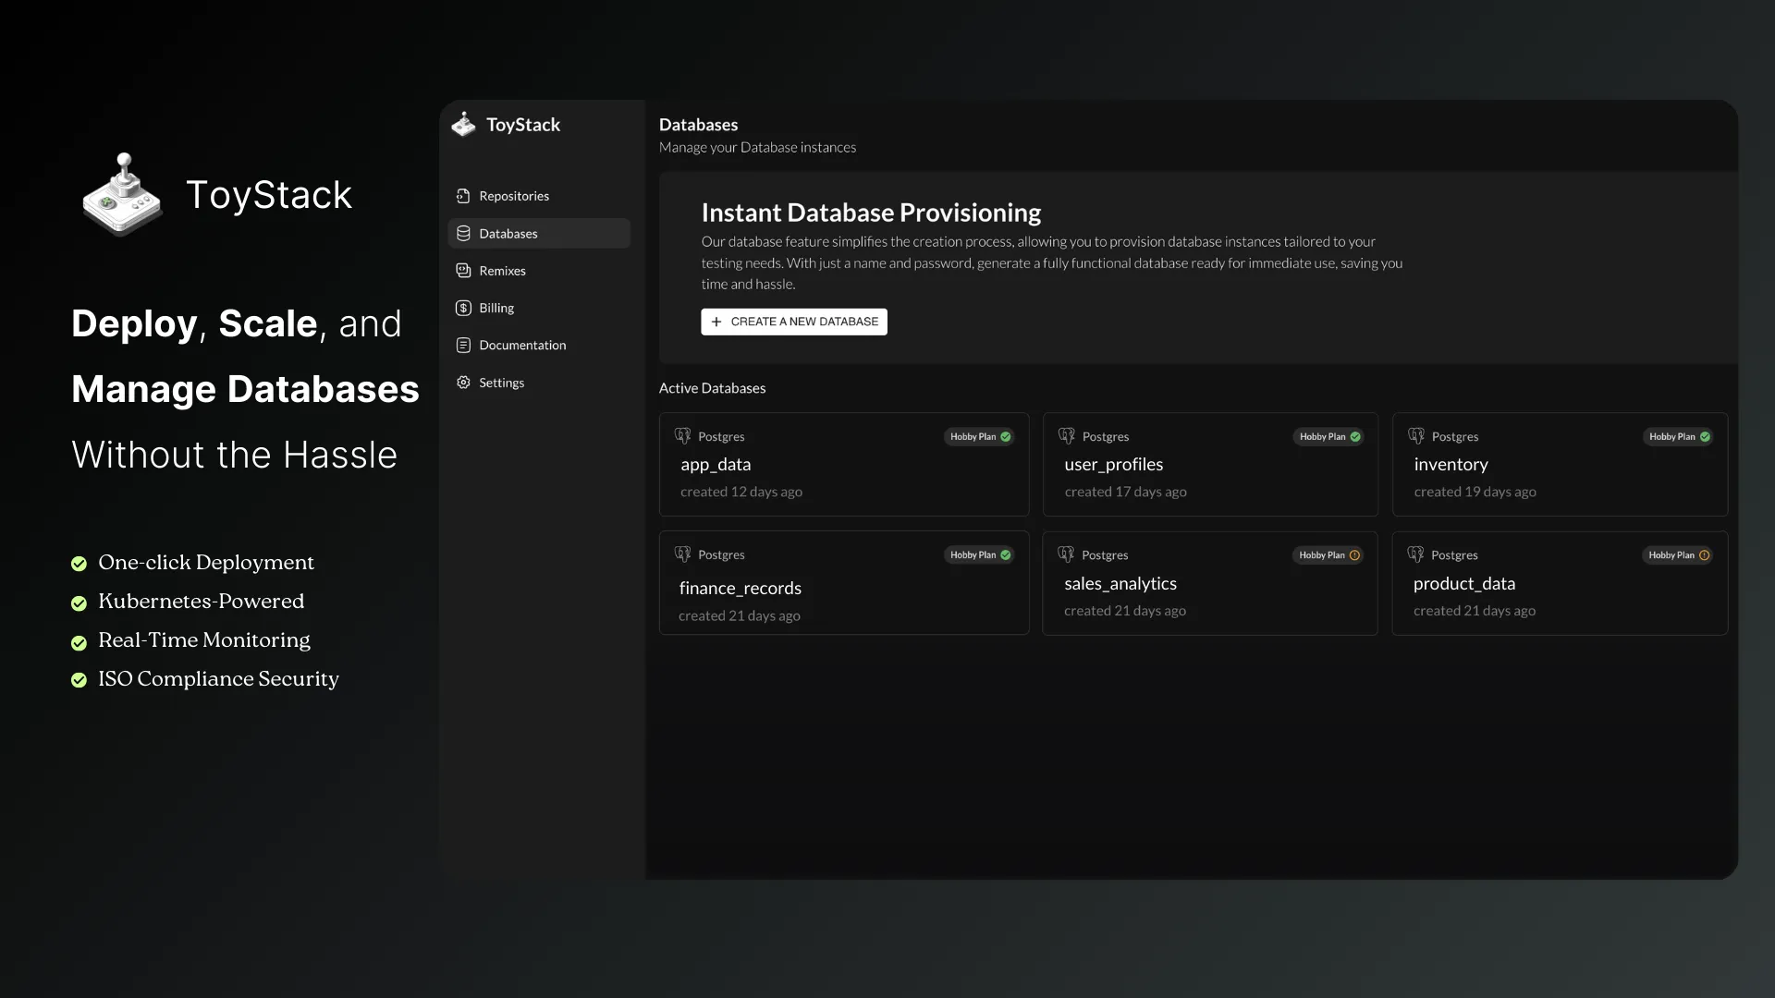Click orange warning status on sales_analytics badge
Viewport: 1775px width, 998px height.
(1354, 555)
